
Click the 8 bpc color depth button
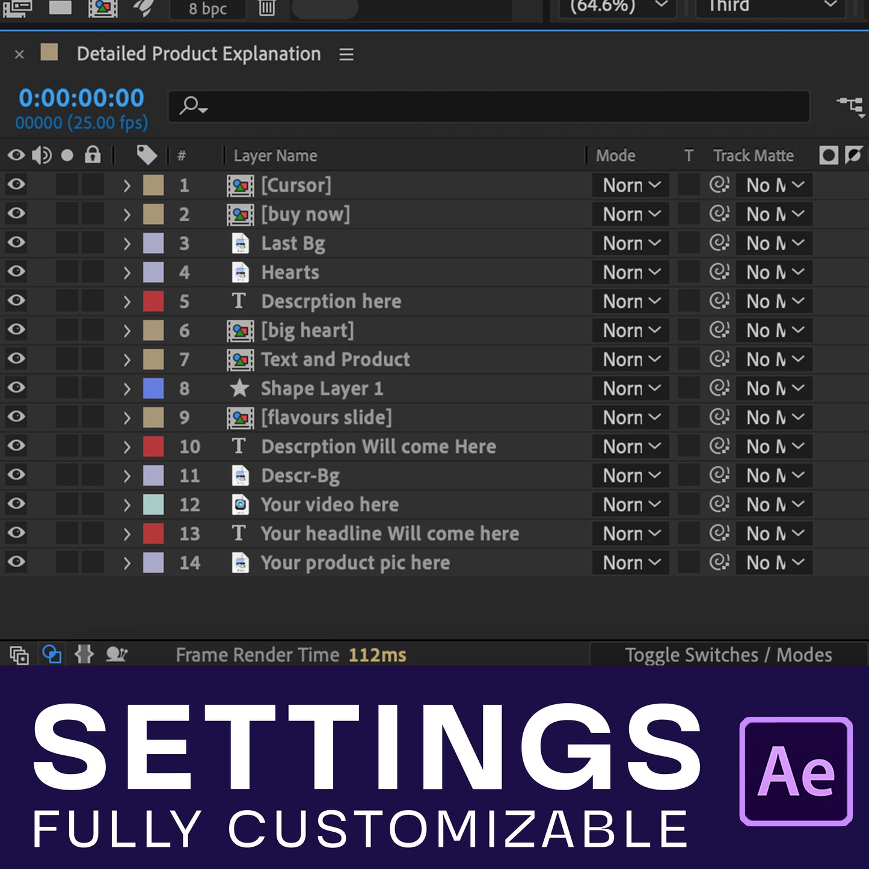coord(207,9)
